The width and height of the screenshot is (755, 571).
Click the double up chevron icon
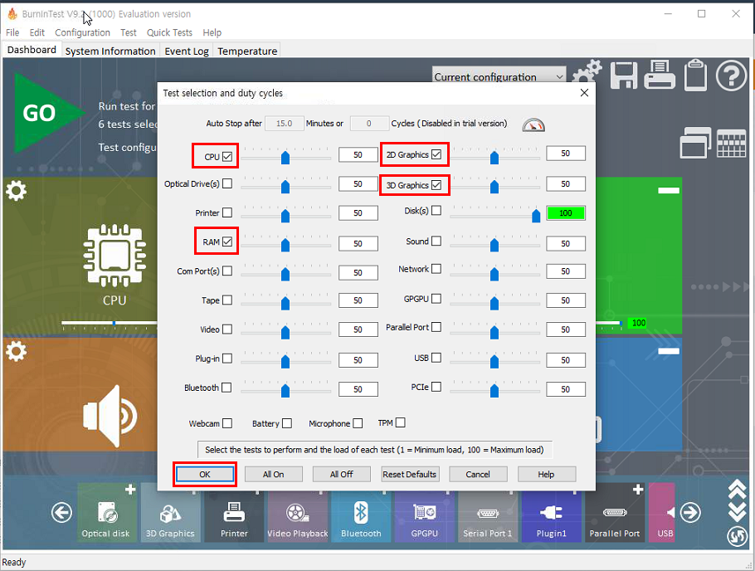click(x=738, y=490)
